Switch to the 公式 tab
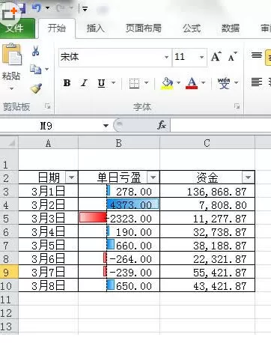This screenshot has width=271, height=343. (192, 28)
